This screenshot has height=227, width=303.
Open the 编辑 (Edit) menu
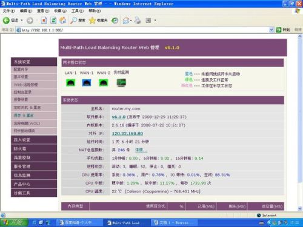[x=26, y=11]
